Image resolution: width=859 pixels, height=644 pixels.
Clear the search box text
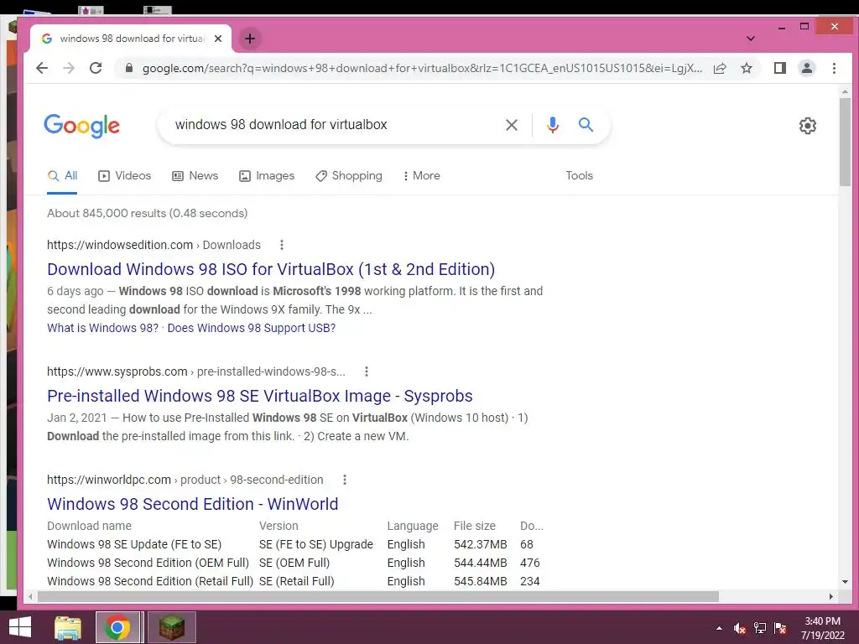tap(511, 125)
